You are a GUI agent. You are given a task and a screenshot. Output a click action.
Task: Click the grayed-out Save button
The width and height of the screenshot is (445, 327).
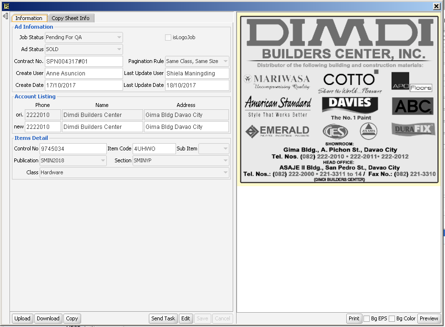click(x=202, y=318)
